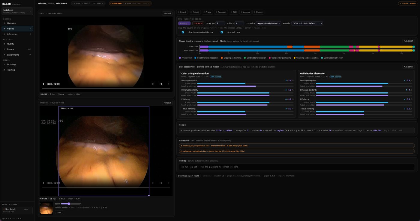420x221 pixels.
Task: Open more options on proxy video player
Action: click(169, 84)
